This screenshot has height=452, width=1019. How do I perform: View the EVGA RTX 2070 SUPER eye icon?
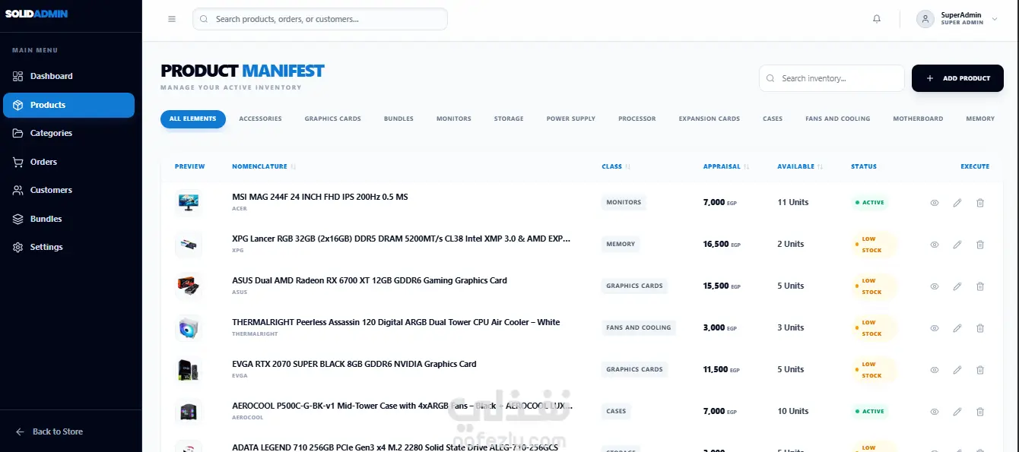(935, 370)
